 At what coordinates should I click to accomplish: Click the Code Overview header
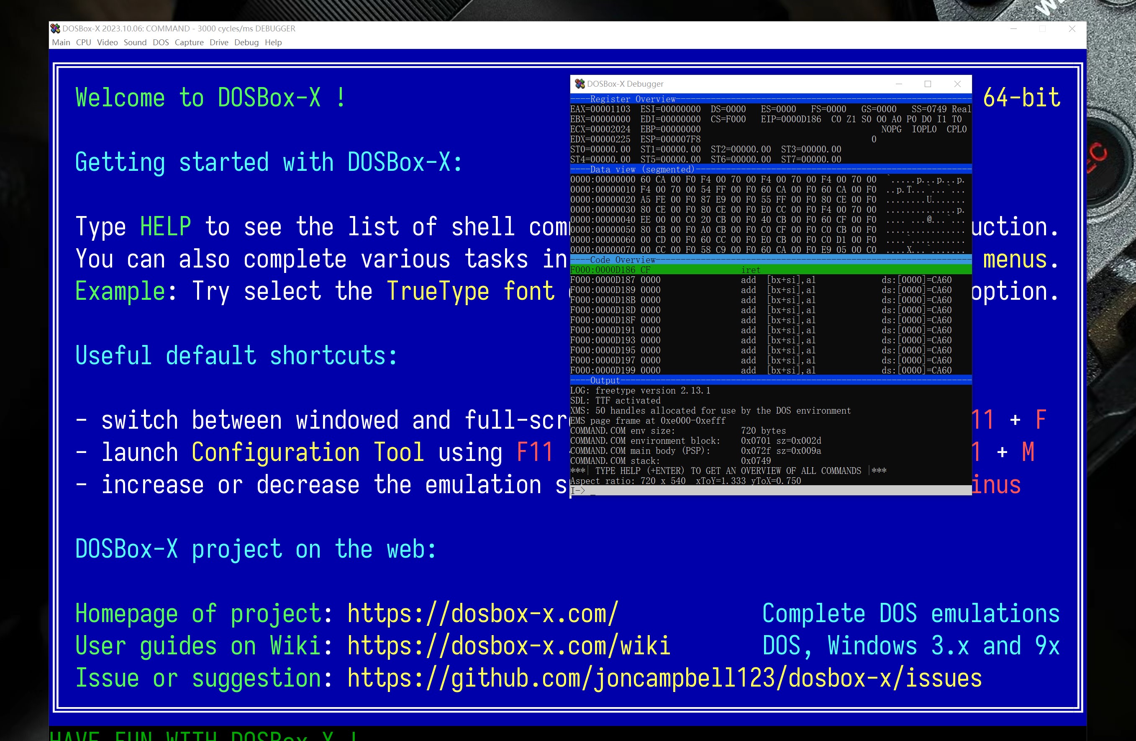623,260
